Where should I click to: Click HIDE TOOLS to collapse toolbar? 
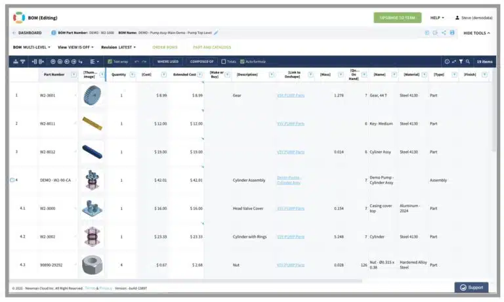[x=476, y=33]
